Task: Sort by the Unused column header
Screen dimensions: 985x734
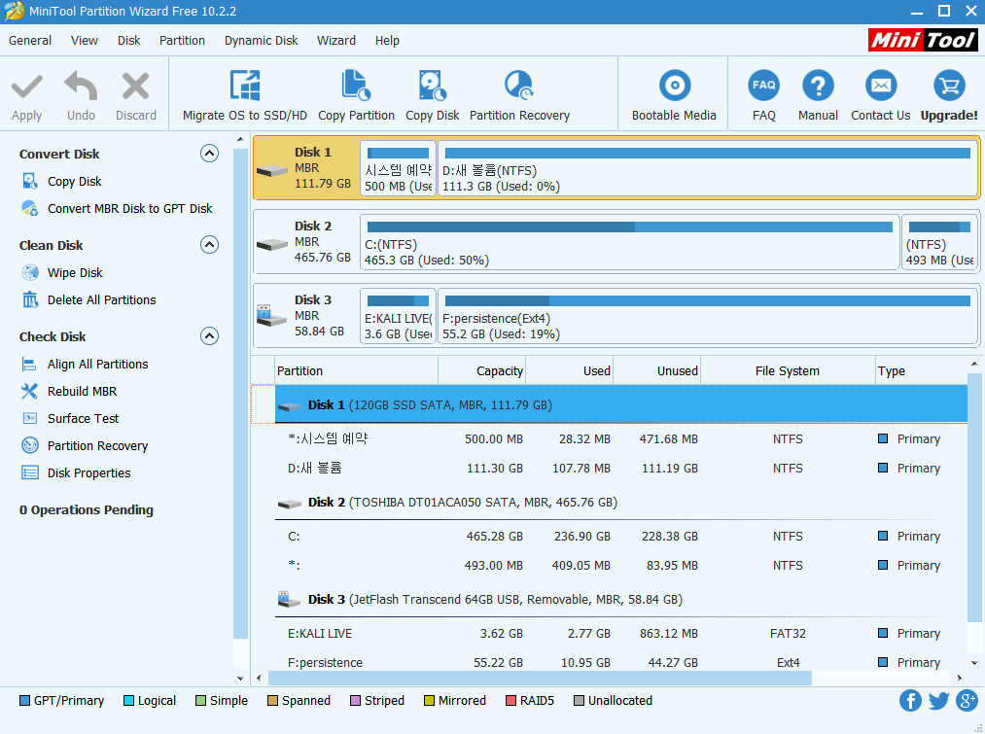Action: pyautogui.click(x=657, y=371)
